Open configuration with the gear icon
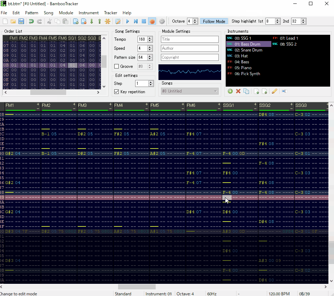The height and width of the screenshot is (296, 334). [x=162, y=22]
